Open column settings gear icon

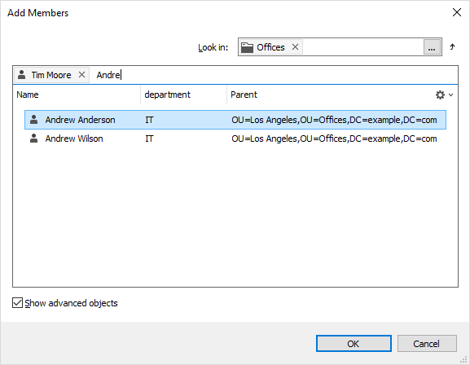[x=440, y=95]
